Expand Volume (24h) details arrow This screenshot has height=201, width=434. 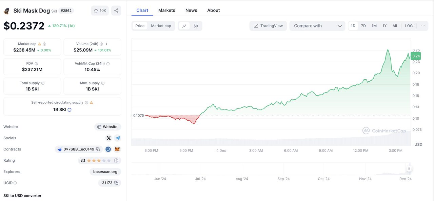coord(106,44)
